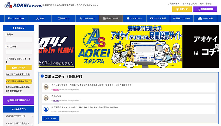Viewport: 221px width, 126px height.
Task: Open the アオケイ動画 nav tab
Action: [x=158, y=19]
